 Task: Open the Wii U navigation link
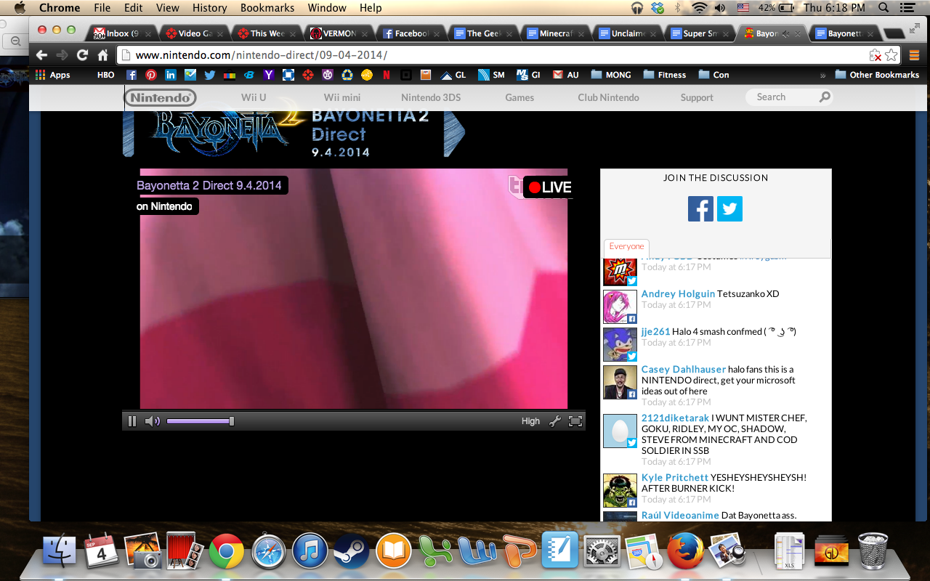pyautogui.click(x=254, y=97)
